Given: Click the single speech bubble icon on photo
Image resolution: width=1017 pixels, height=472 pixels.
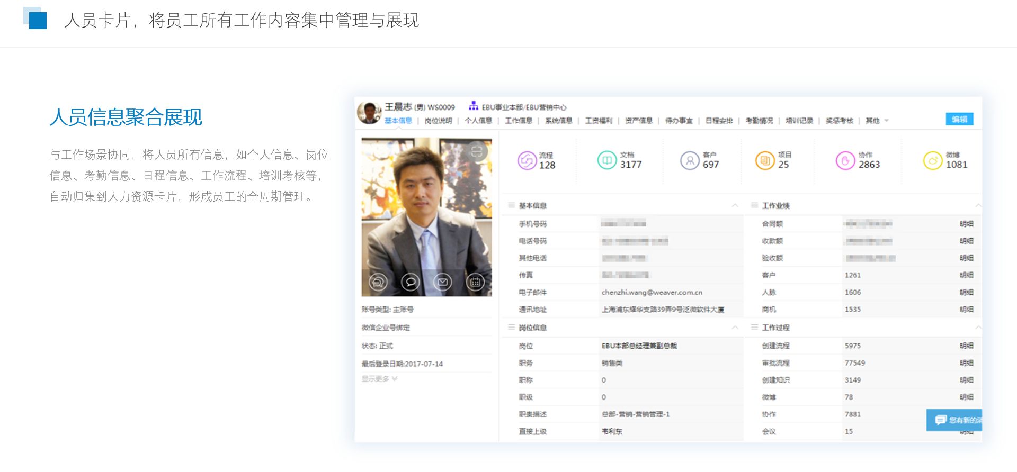Looking at the screenshot, I should (x=411, y=282).
